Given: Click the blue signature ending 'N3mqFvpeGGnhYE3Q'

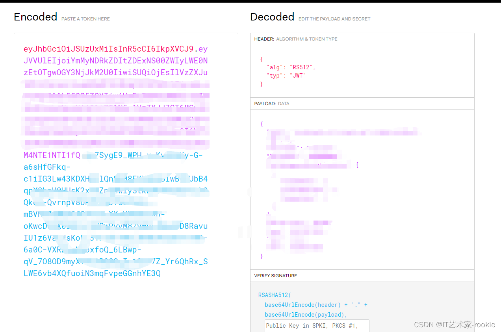Looking at the screenshot, I should (92, 273).
